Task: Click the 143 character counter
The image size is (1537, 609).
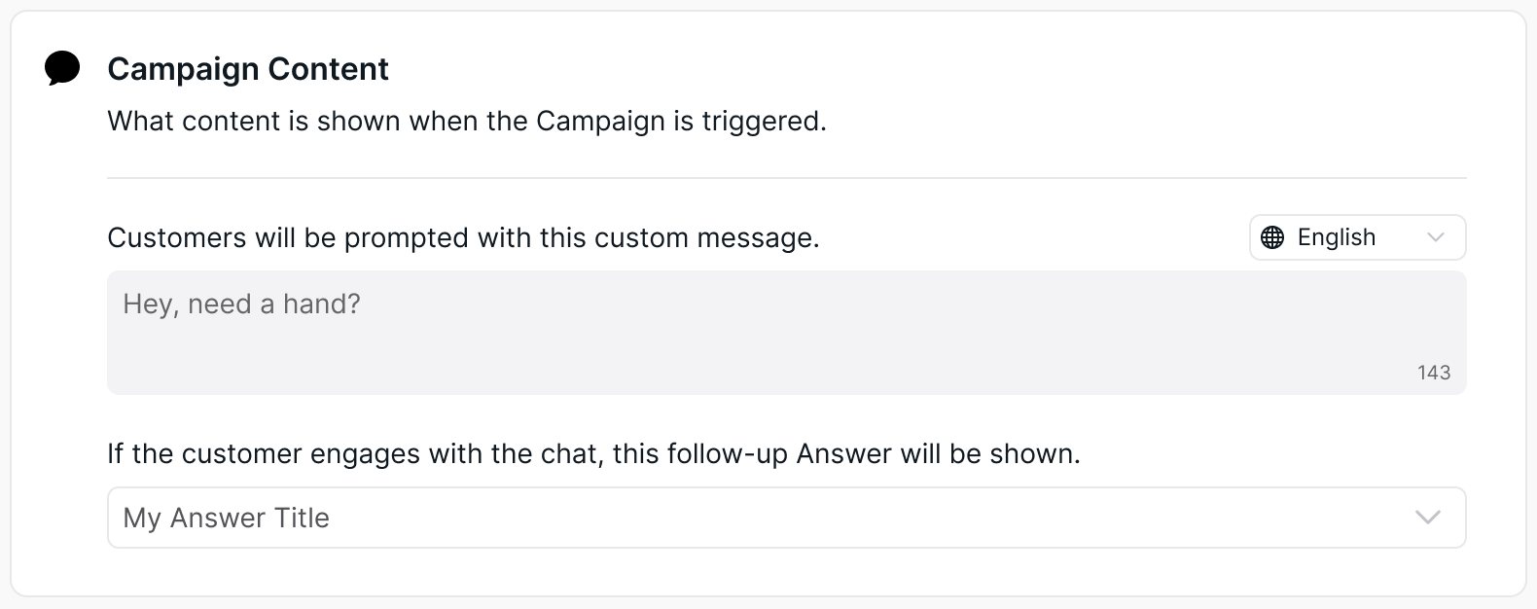Action: coord(1434,373)
